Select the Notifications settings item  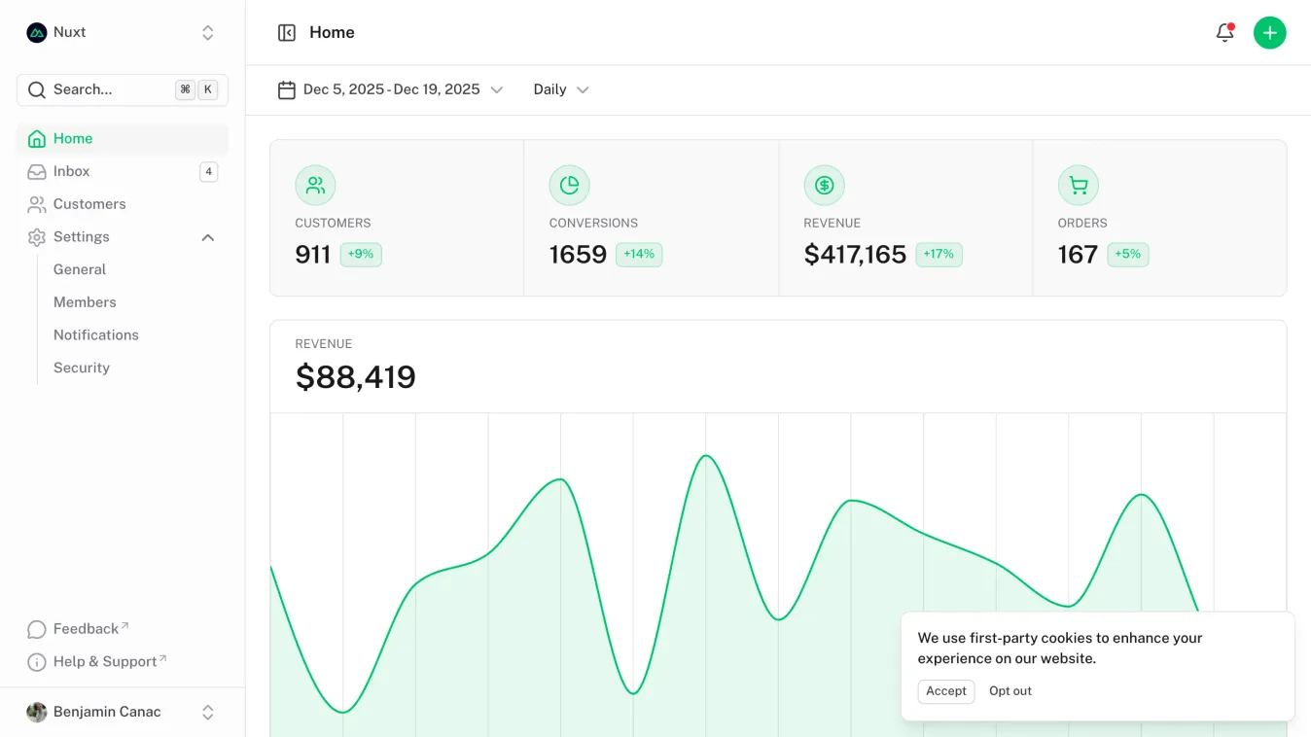click(x=95, y=334)
